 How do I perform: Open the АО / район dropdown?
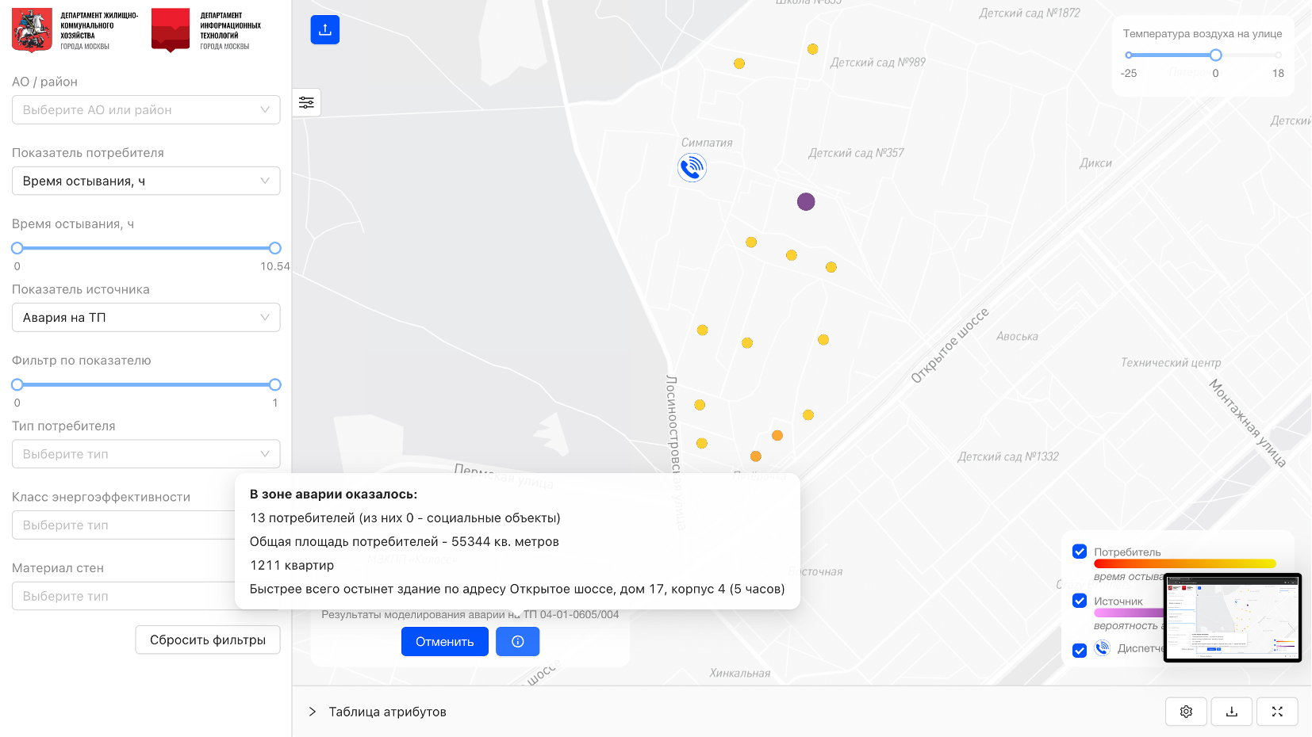pos(146,110)
